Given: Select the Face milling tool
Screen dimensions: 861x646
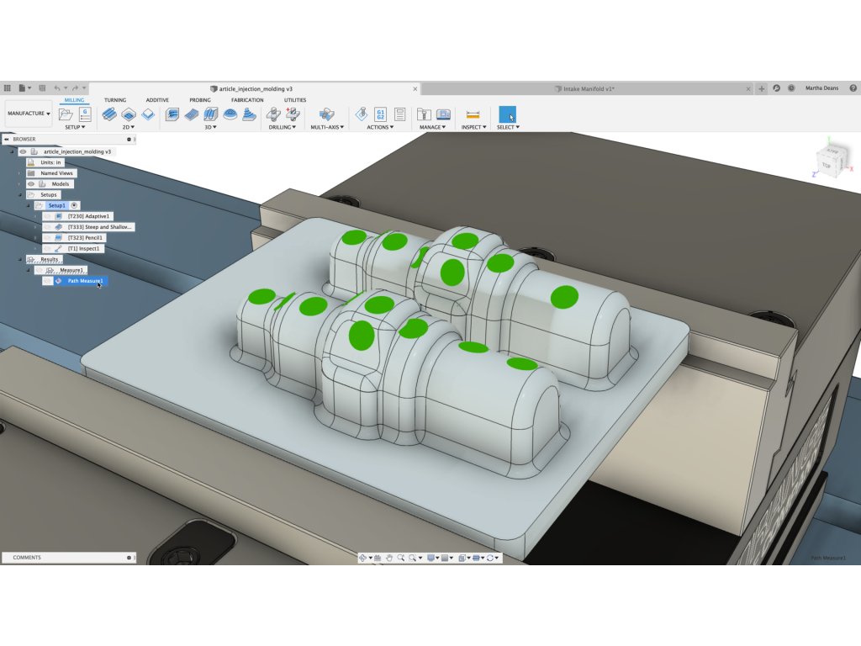Looking at the screenshot, I should [148, 114].
